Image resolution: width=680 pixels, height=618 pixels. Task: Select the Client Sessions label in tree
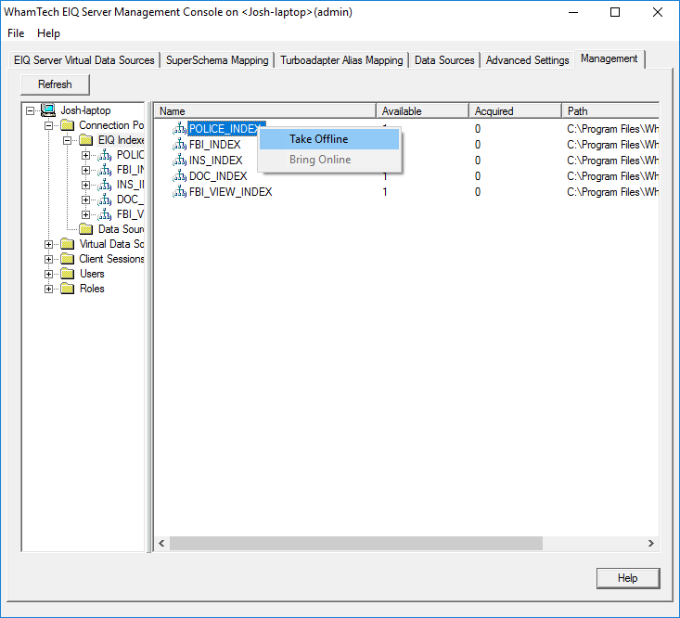tap(111, 259)
